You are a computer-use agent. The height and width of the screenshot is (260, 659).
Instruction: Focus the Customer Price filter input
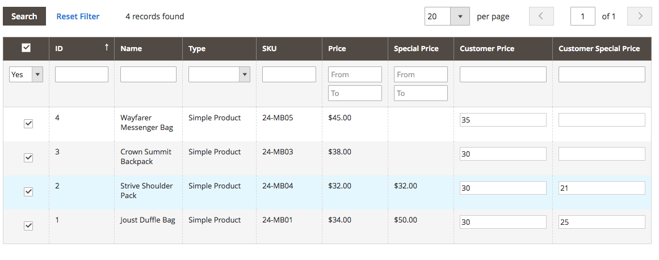(503, 74)
